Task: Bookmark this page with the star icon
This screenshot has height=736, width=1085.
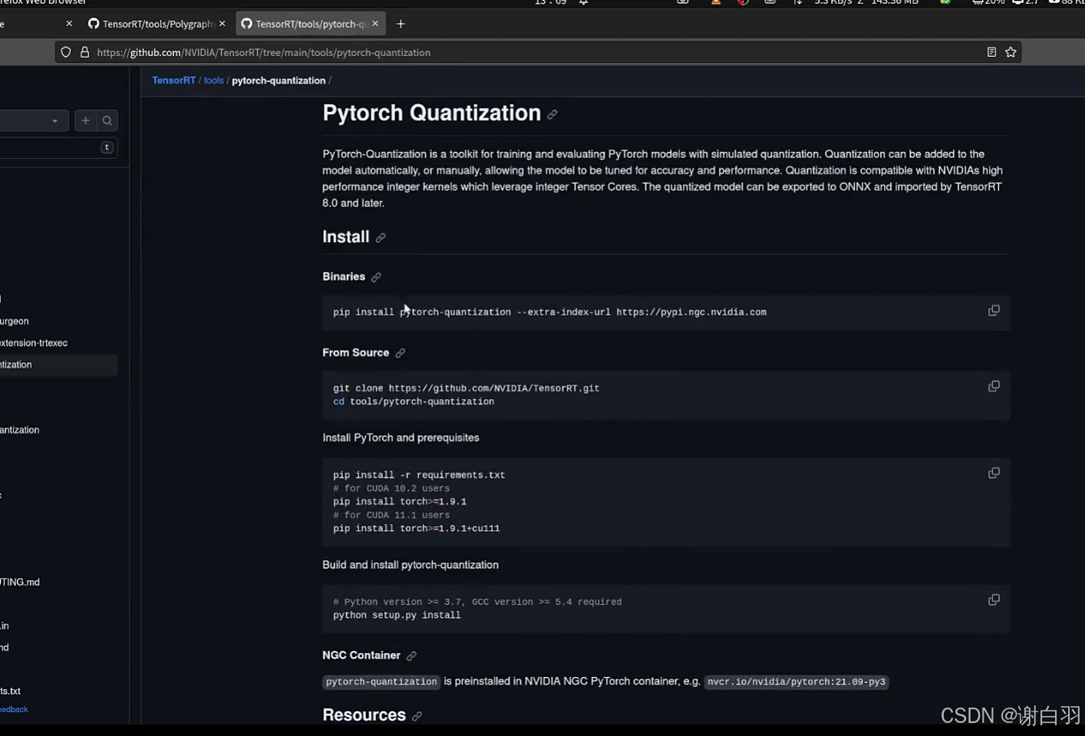Action: click(1011, 52)
